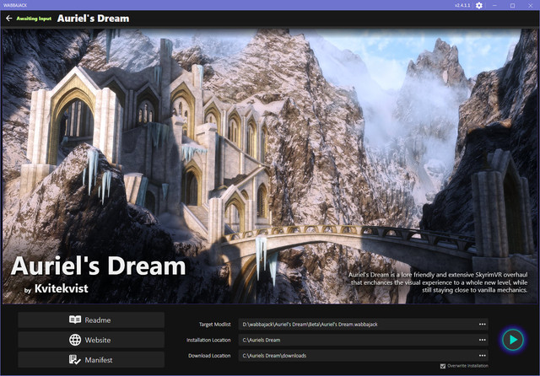Click author name Kvitekvist
The width and height of the screenshot is (540, 376).
(62, 288)
